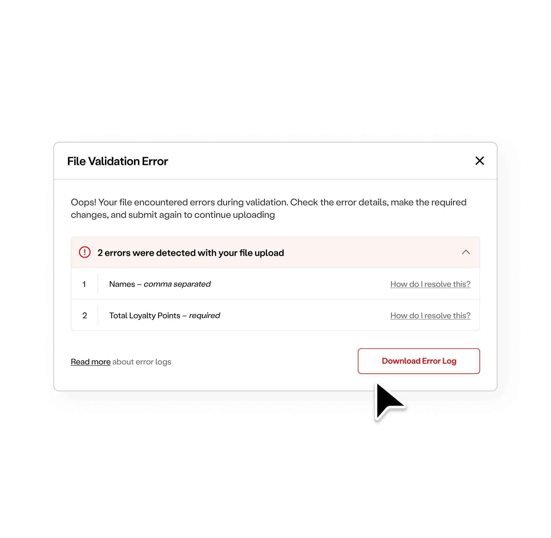Select the File Validation Error title
Screen dimensions: 551x538
point(117,161)
